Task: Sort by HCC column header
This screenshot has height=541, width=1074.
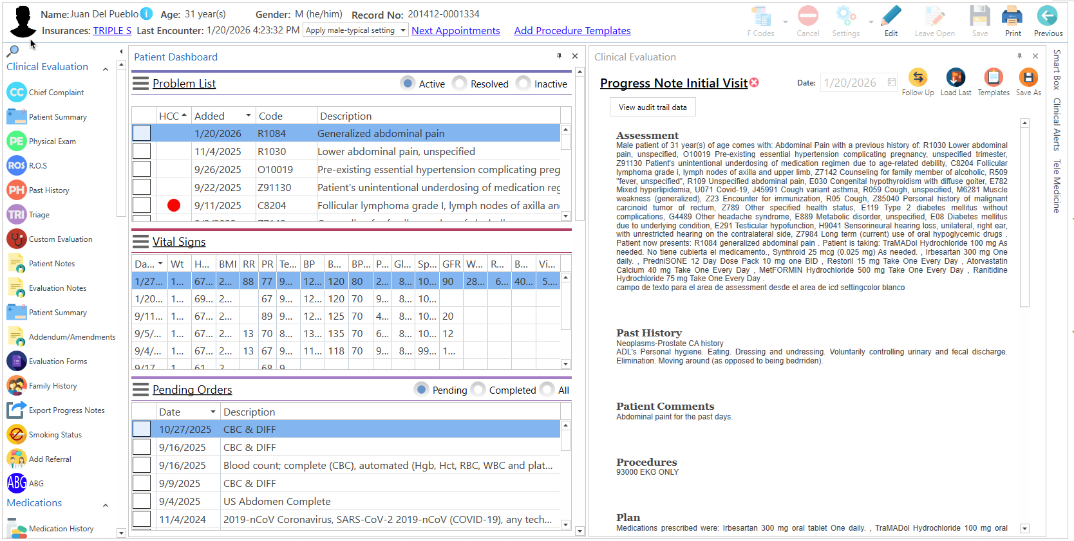Action: [173, 116]
